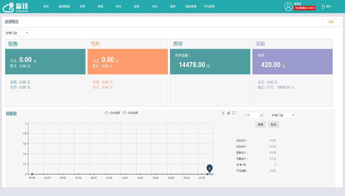Open the 报表 menu

tap(173, 6)
